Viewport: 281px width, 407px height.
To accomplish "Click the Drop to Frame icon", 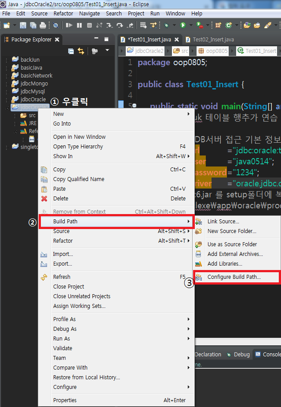I will point(143,25).
